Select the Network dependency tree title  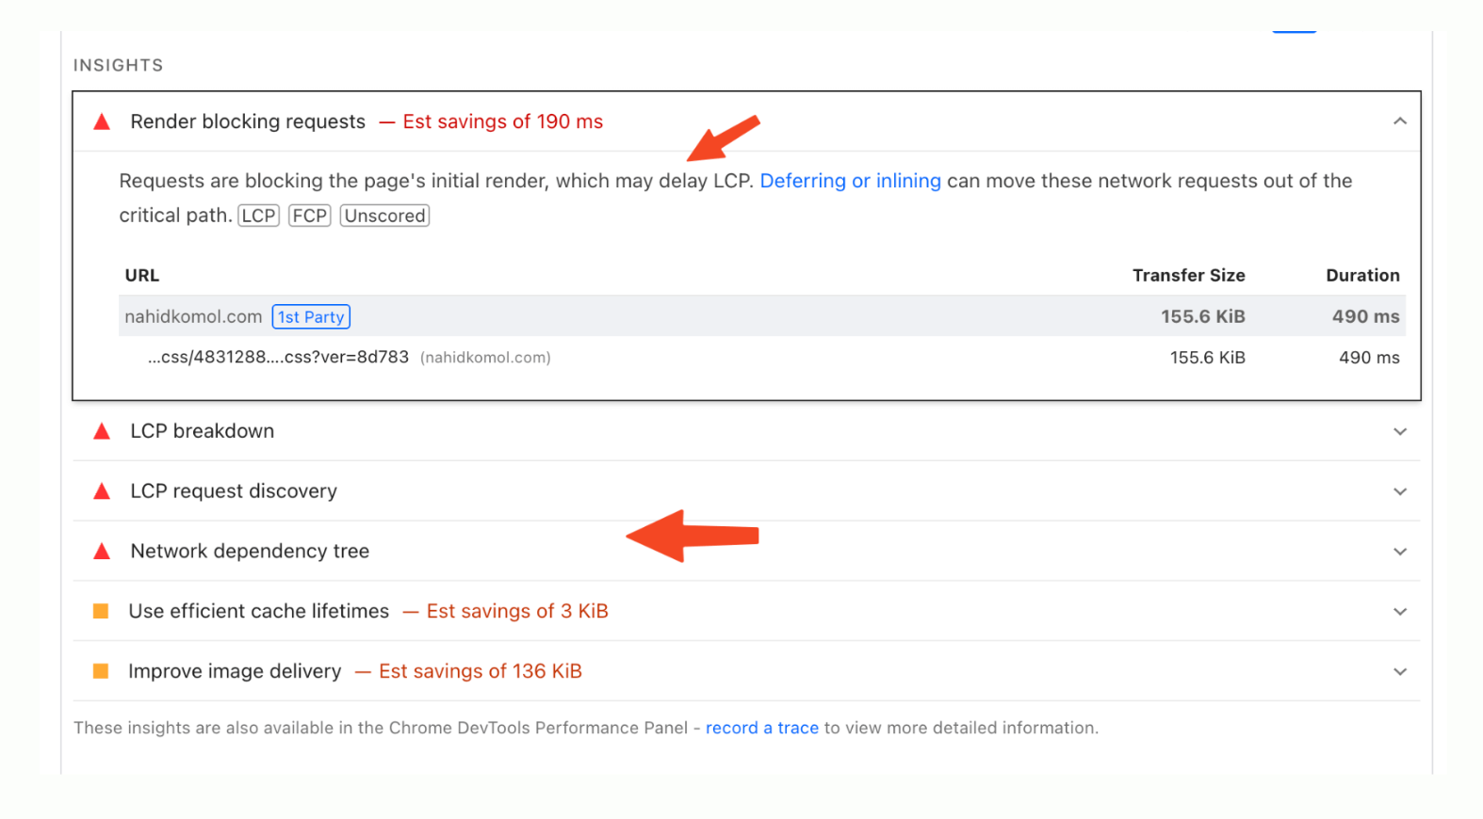(250, 552)
